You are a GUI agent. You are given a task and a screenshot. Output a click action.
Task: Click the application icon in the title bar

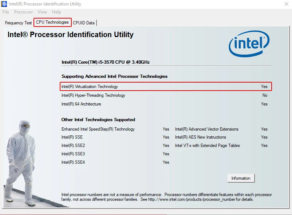[x=4, y=4]
